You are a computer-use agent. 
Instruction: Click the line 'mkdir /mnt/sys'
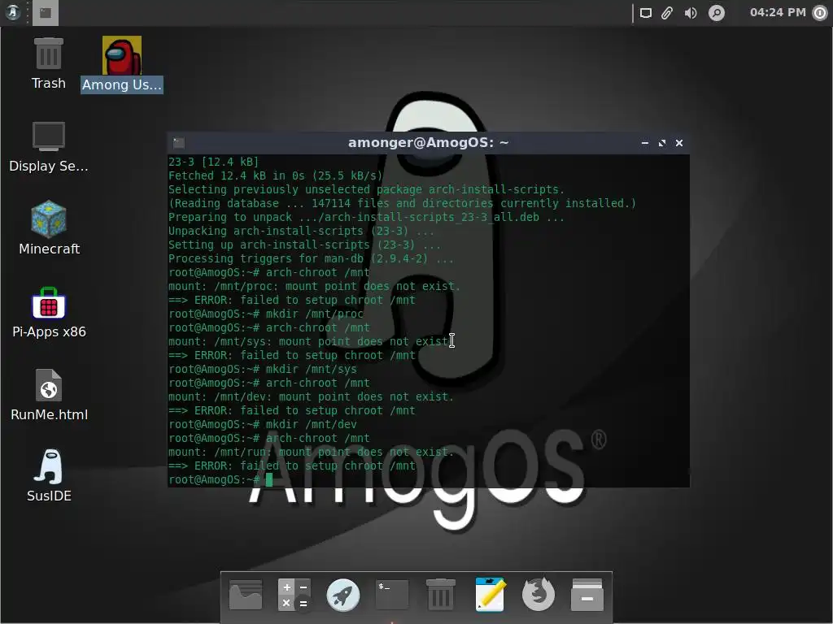(312, 370)
